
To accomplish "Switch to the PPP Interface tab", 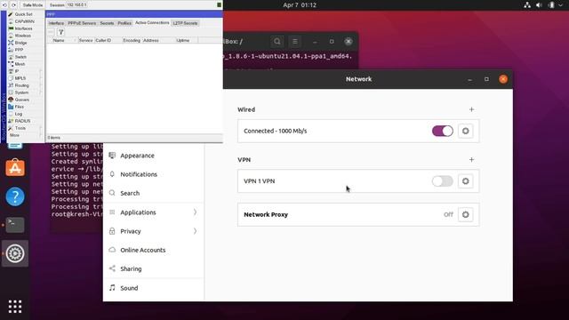I will coord(56,23).
